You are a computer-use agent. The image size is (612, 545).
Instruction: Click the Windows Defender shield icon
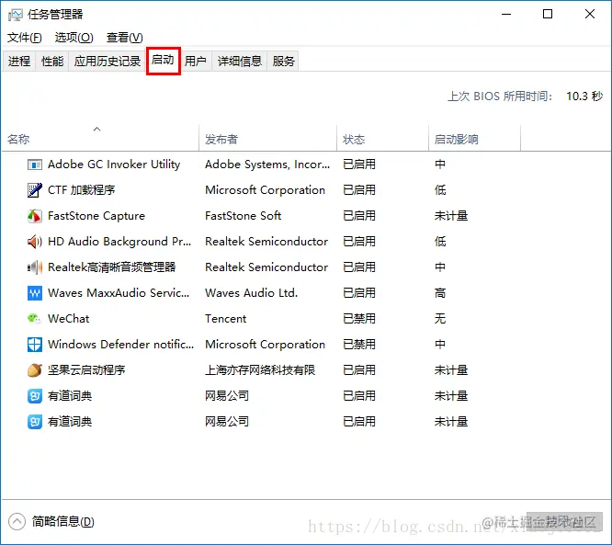coord(35,345)
